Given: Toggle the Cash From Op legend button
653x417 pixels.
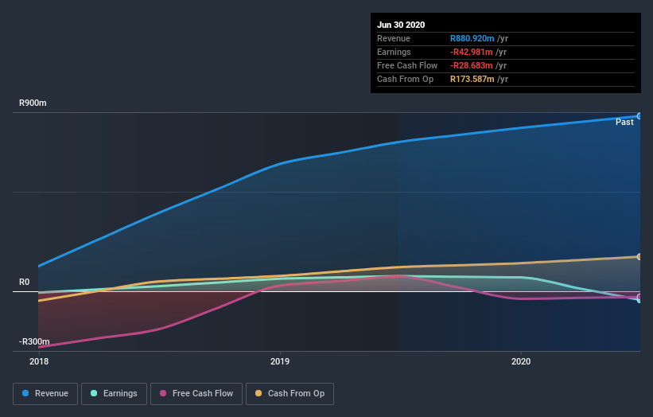Looking at the screenshot, I should (290, 394).
